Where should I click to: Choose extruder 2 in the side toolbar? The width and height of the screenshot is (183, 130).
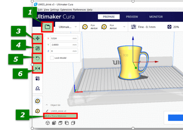tap(37, 111)
